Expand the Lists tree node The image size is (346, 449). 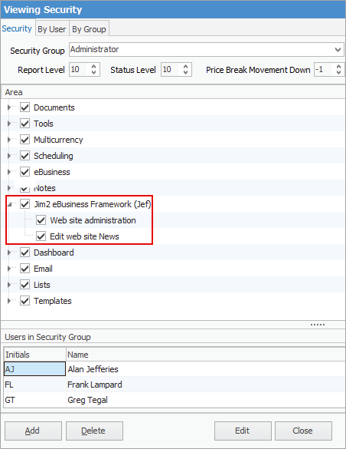pyautogui.click(x=9, y=285)
